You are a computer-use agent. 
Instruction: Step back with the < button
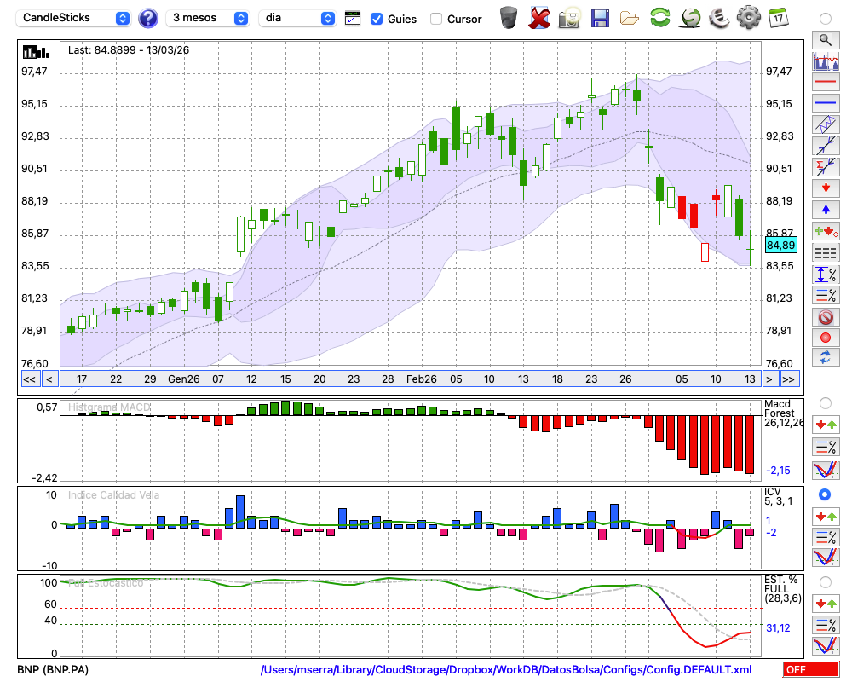[49, 379]
